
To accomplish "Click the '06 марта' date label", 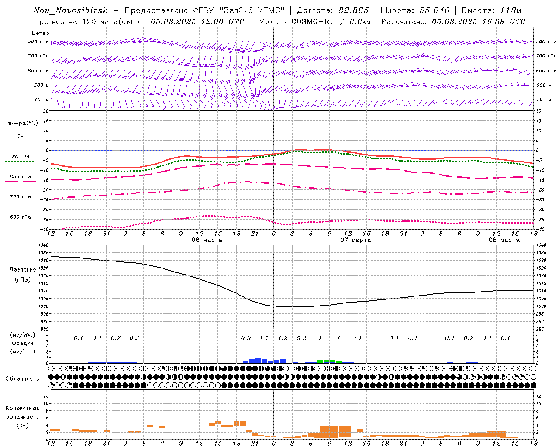I will [x=207, y=240].
